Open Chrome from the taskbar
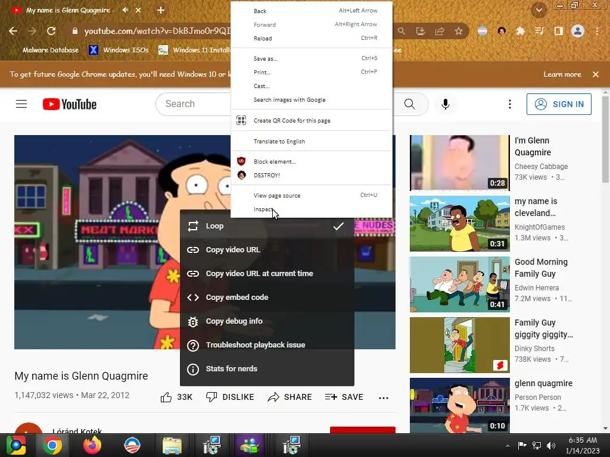610x457 pixels. pyautogui.click(x=52, y=445)
